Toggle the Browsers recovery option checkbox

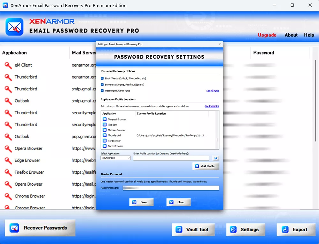(x=102, y=85)
